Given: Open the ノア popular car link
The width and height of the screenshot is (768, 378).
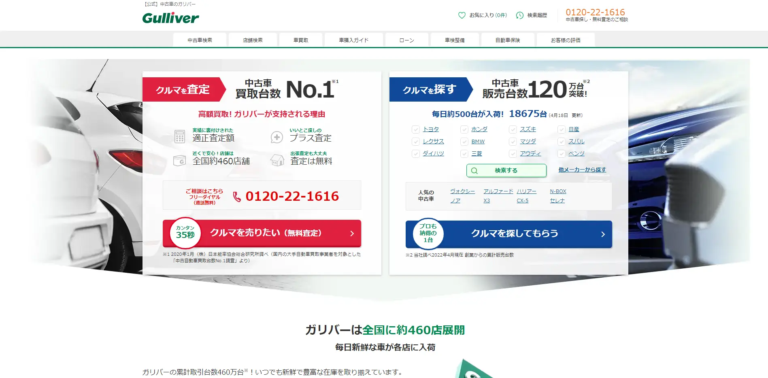Looking at the screenshot, I should (455, 201).
